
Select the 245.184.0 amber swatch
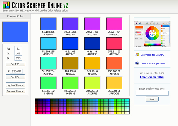tap(92, 63)
